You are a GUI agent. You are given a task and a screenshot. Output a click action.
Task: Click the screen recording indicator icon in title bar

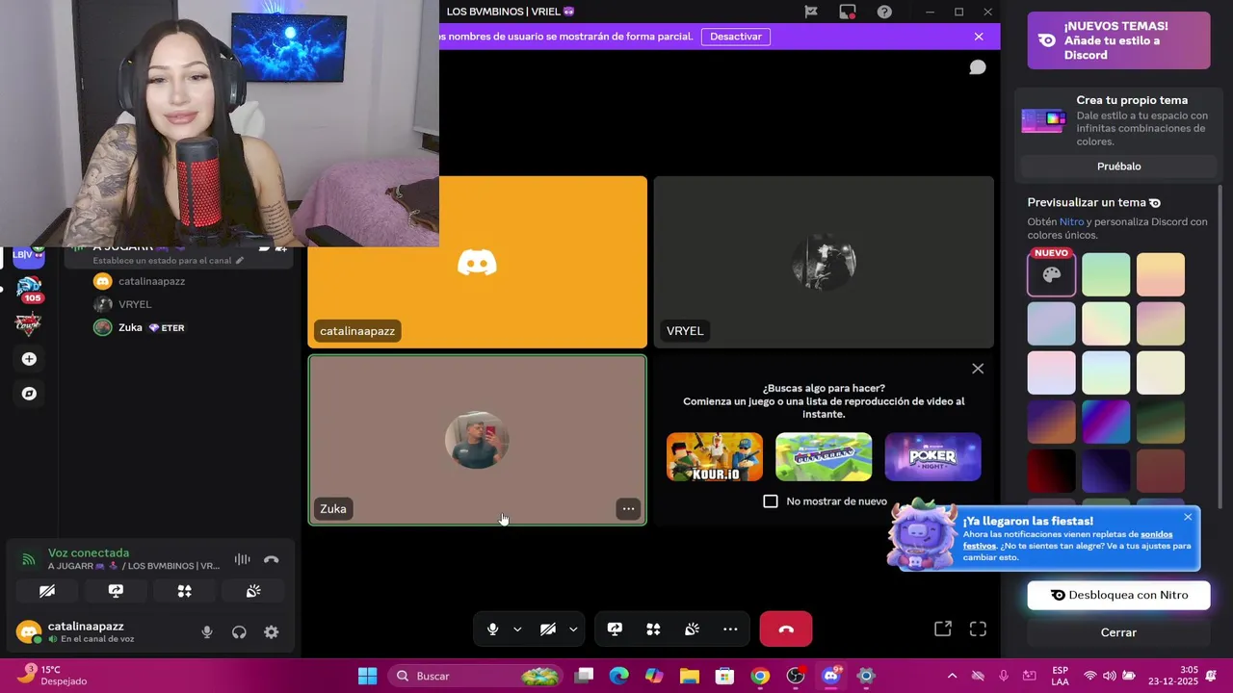tap(848, 12)
